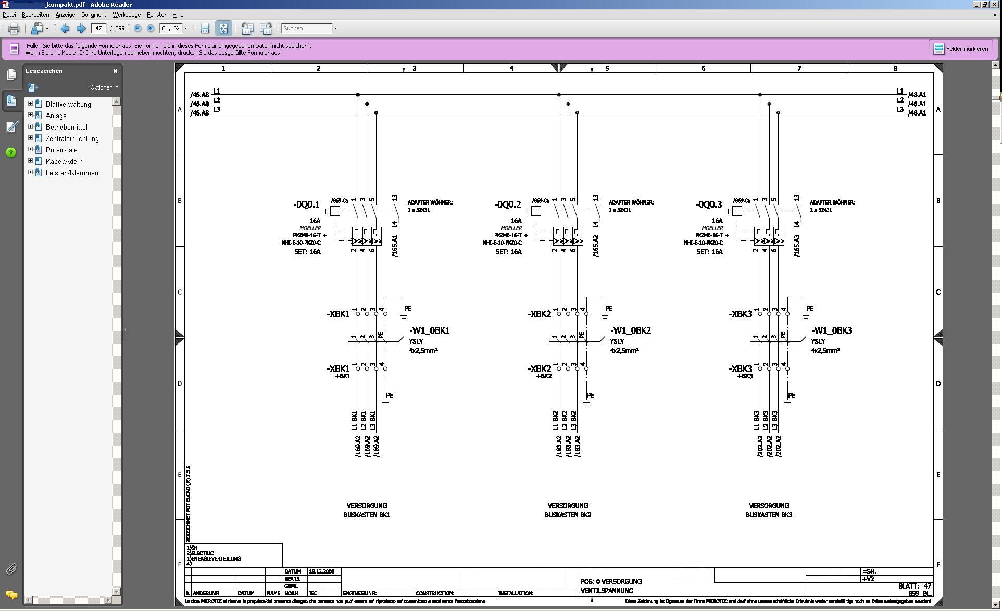Open Signatures panel in sidebar

(11, 127)
